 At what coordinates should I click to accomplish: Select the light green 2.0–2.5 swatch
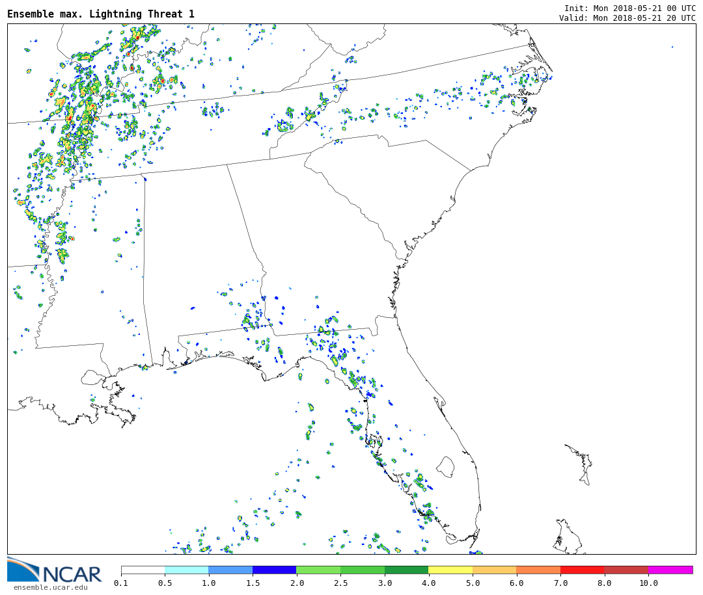(318, 570)
